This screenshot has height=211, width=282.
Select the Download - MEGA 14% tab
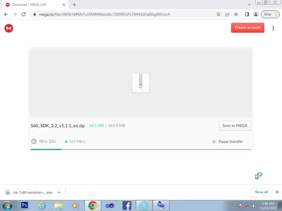(35, 5)
